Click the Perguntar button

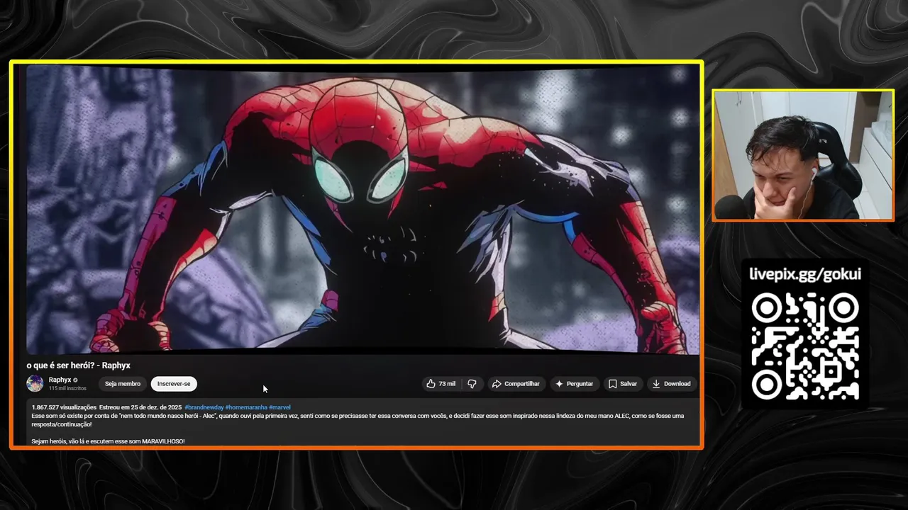click(x=574, y=384)
